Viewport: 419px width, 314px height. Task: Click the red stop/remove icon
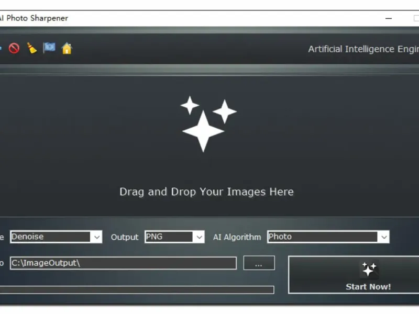tap(14, 48)
